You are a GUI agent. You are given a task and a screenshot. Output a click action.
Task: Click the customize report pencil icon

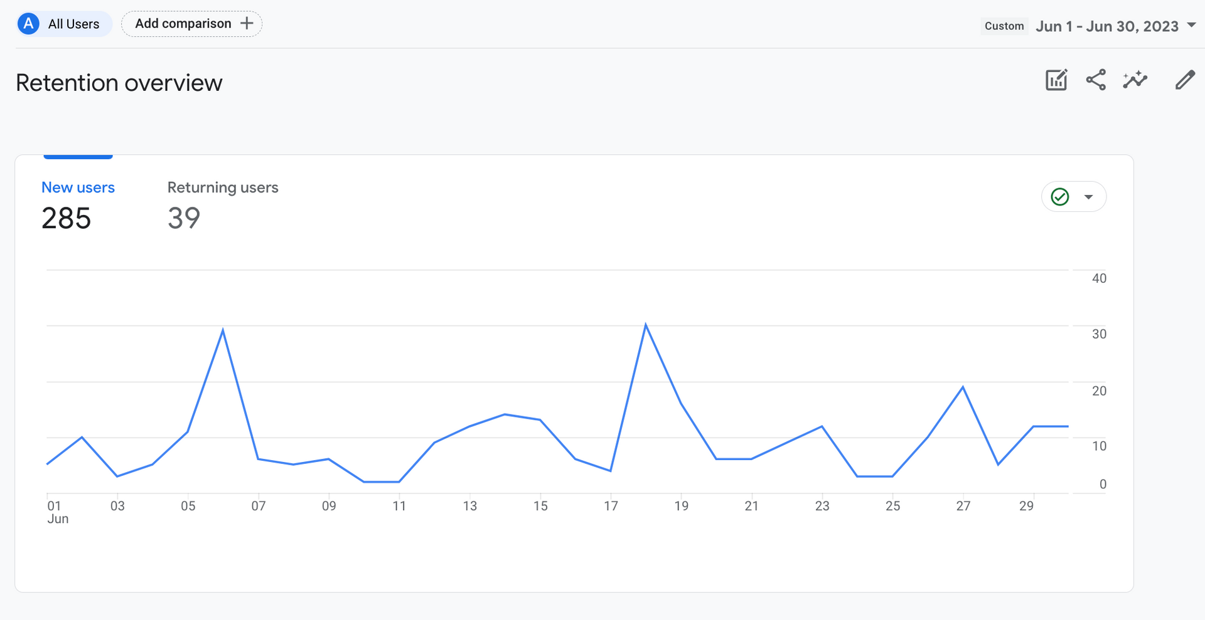(x=1184, y=80)
